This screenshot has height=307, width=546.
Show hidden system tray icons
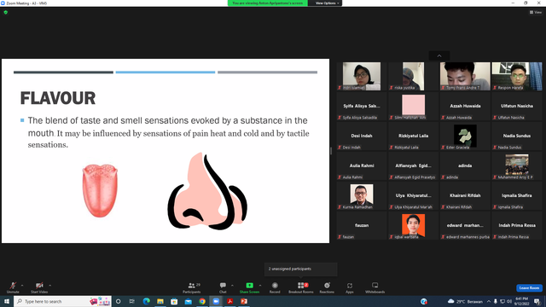(489, 301)
